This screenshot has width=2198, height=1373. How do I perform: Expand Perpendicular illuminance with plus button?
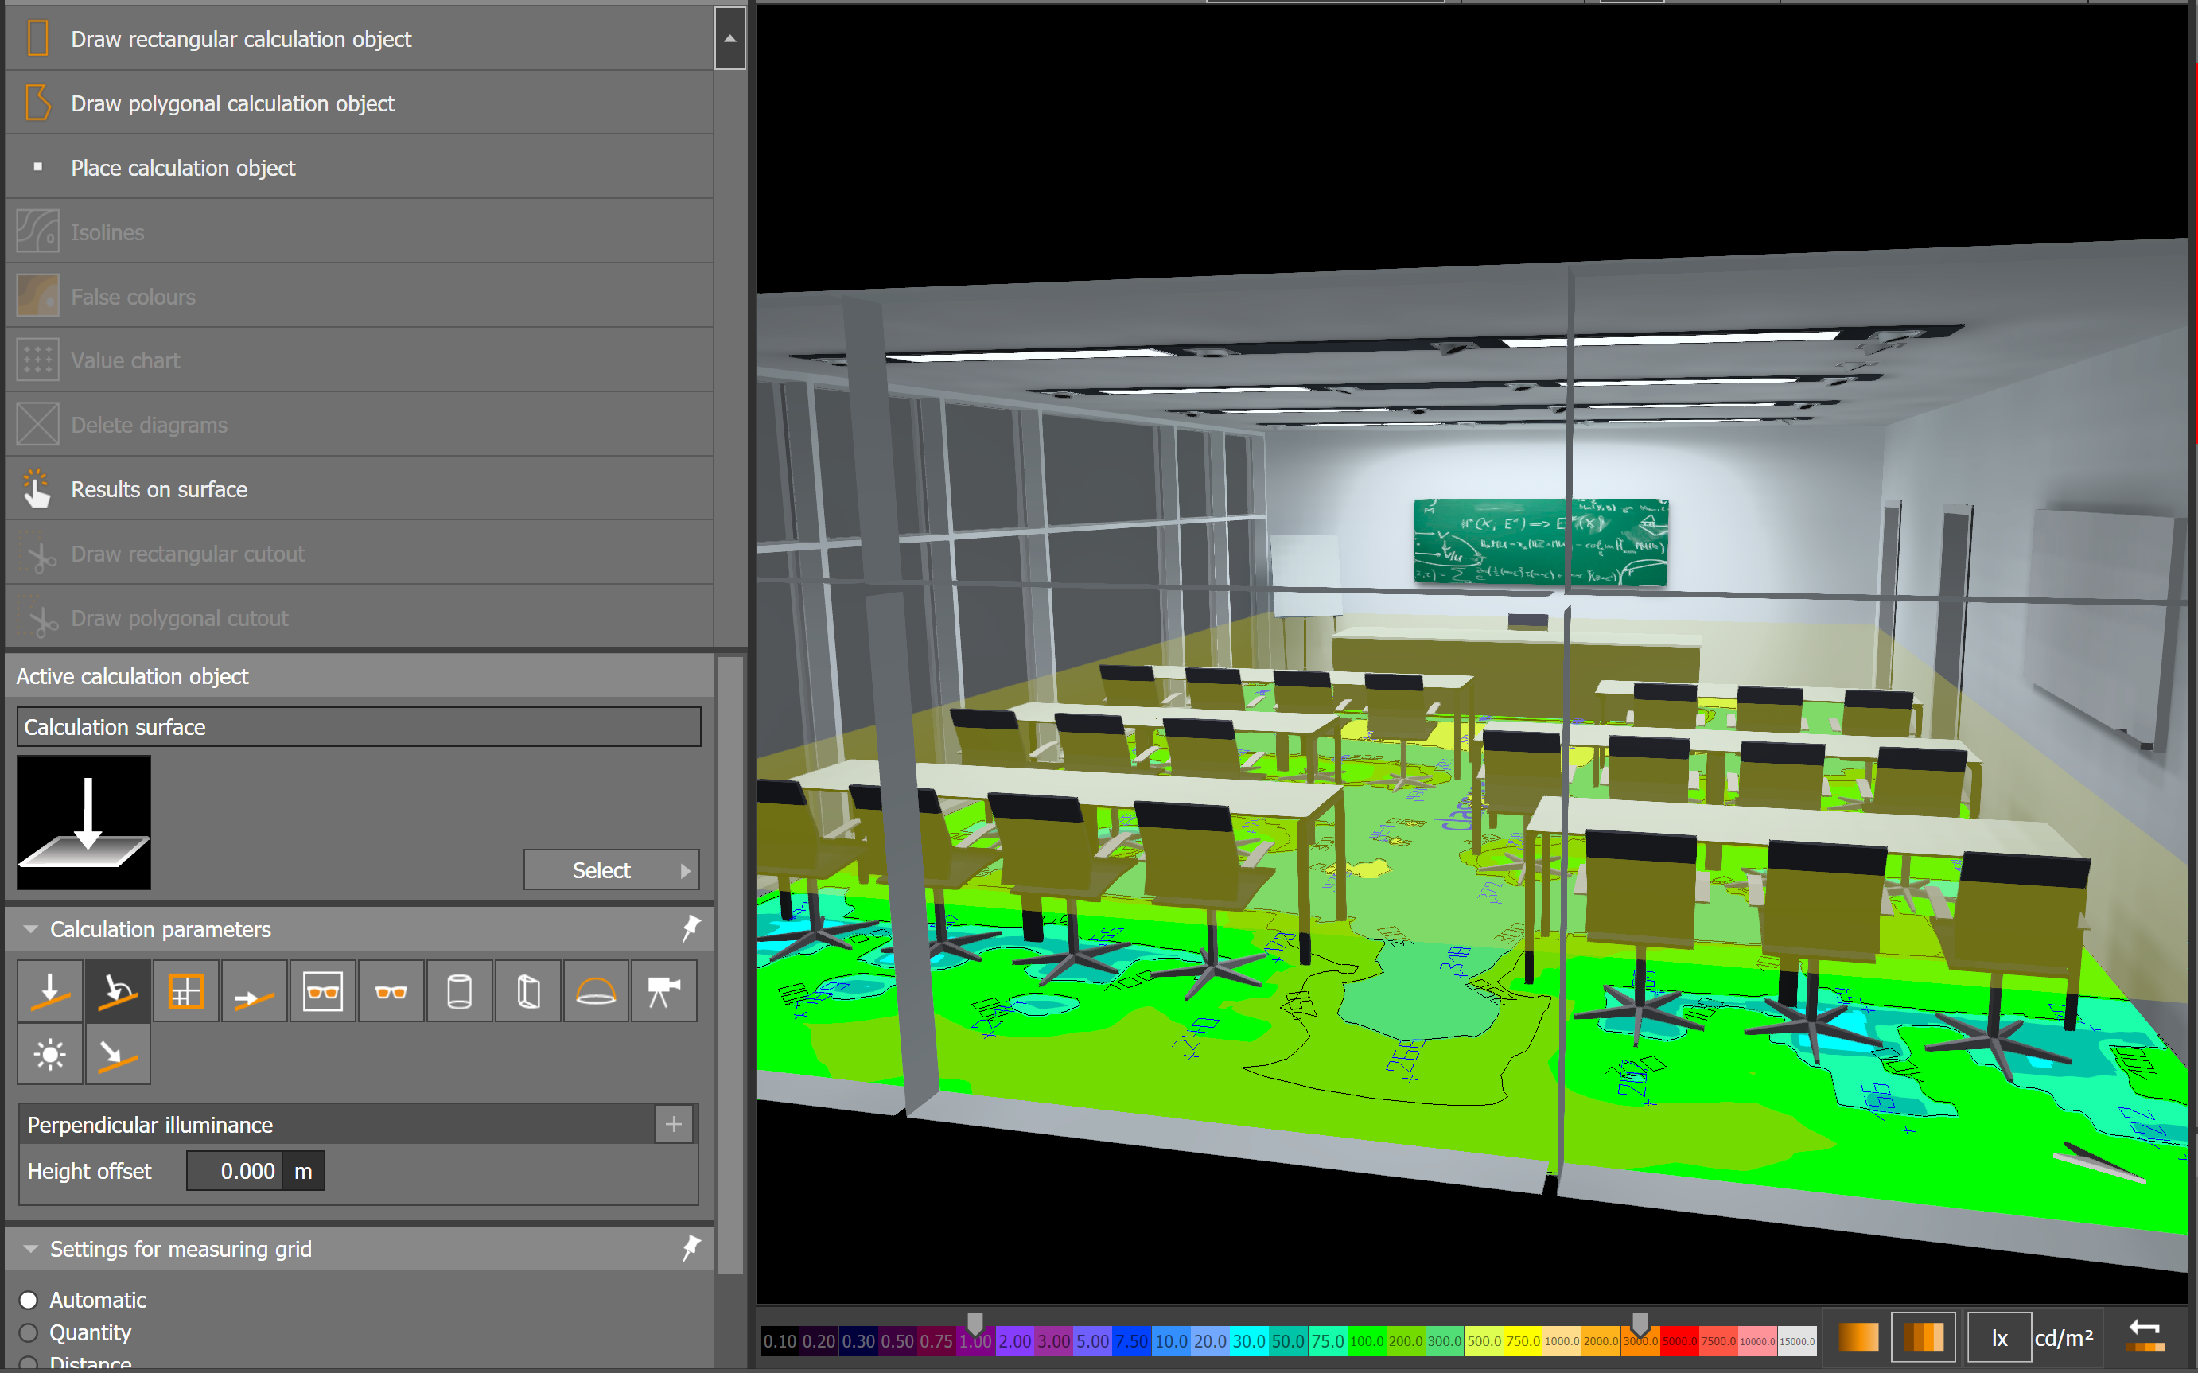click(673, 1124)
